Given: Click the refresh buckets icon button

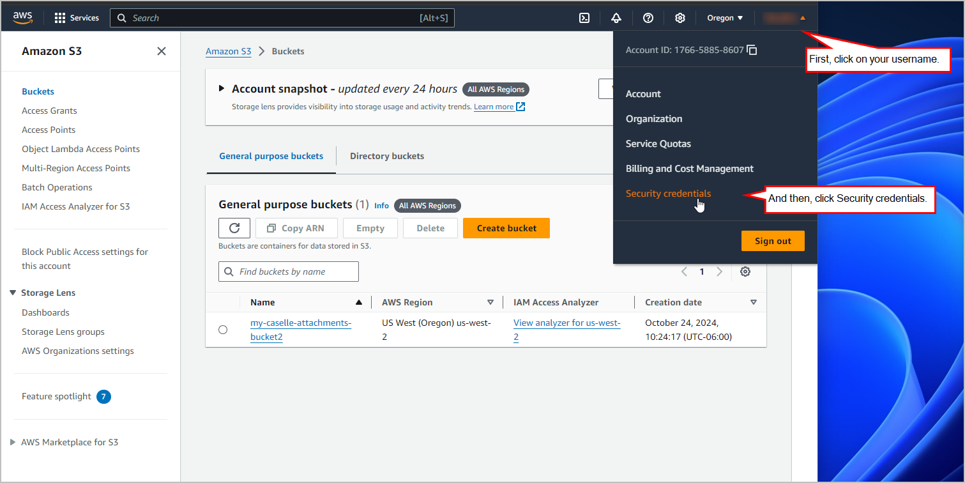Looking at the screenshot, I should click(234, 228).
